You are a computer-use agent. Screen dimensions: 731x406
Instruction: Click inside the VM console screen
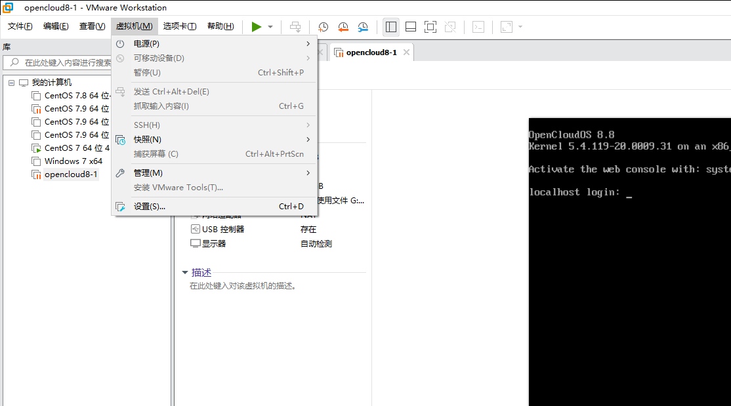pyautogui.click(x=629, y=262)
